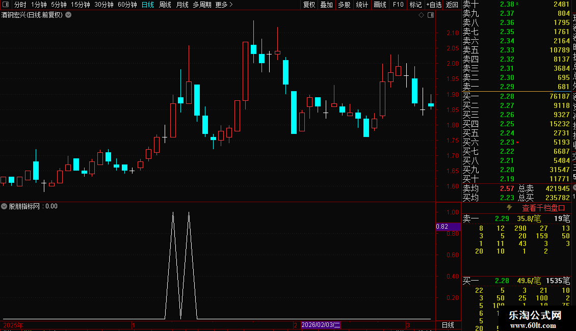Select the 买十 2.19 order row
The width and height of the screenshot is (576, 331).
516,179
